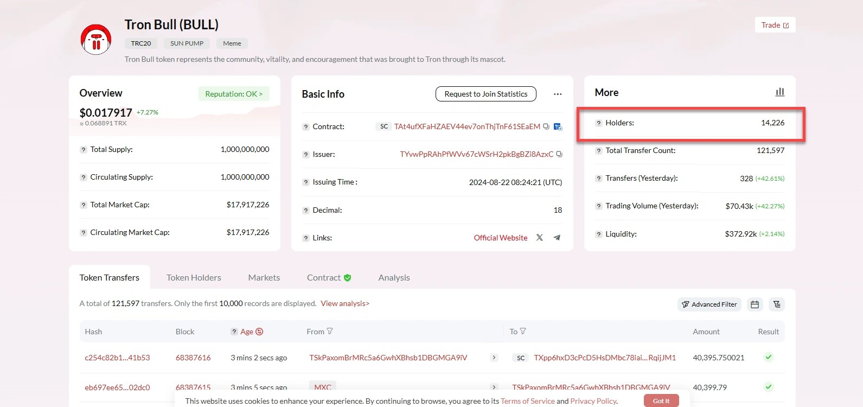
Task: Open the Advanced Filter
Action: (x=709, y=304)
